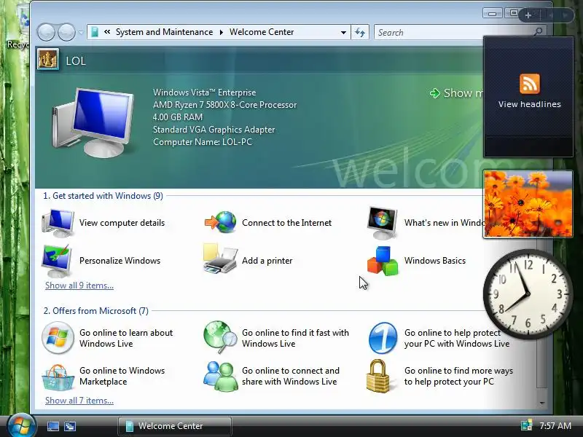The image size is (583, 437).
Task: Click the sidebar previous gadgets page arrow
Action: tap(552, 15)
